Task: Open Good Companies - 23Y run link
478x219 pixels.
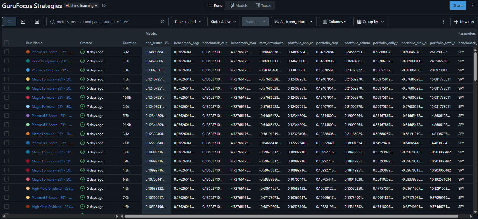Action: tap(52, 61)
